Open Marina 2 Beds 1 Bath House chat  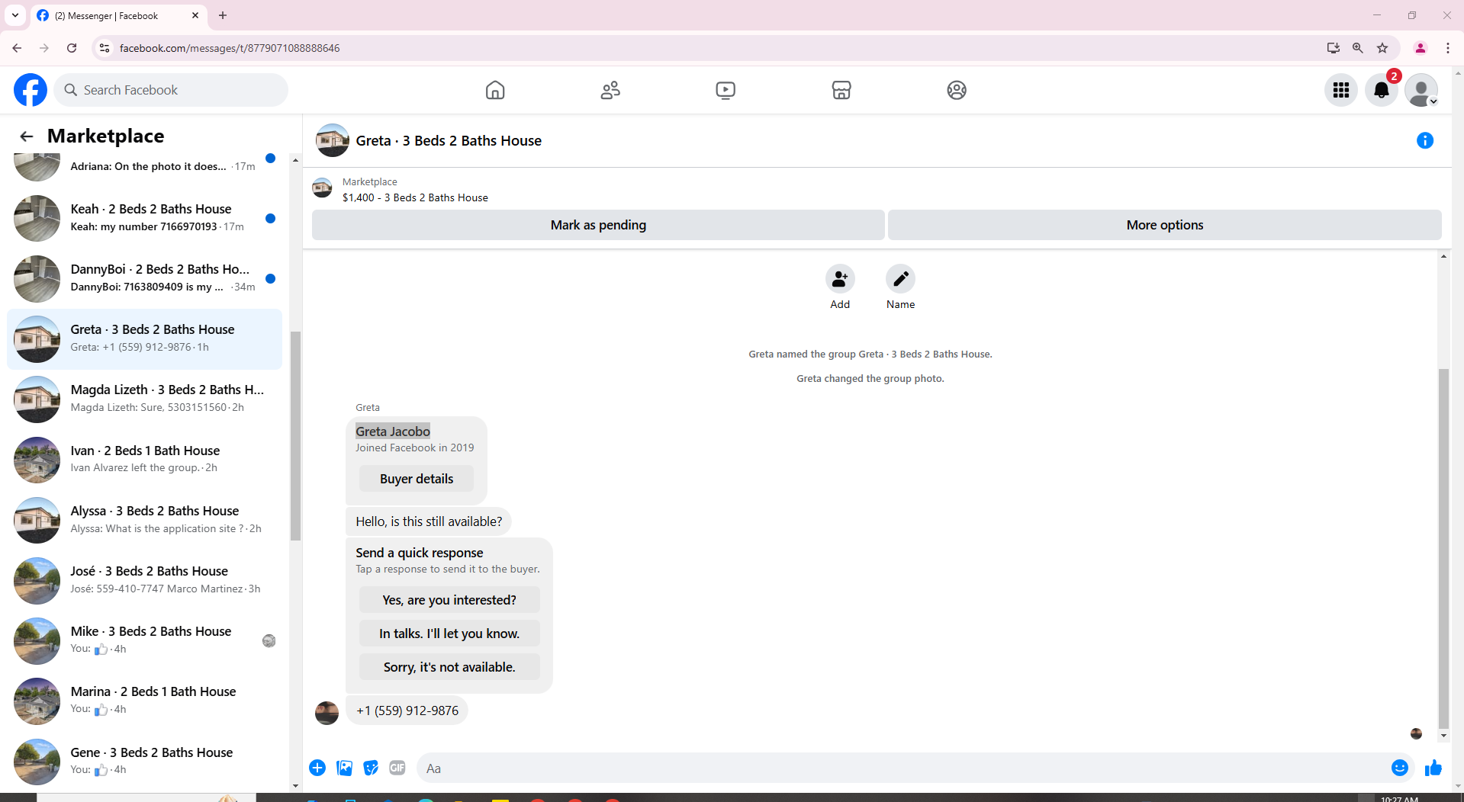click(145, 701)
